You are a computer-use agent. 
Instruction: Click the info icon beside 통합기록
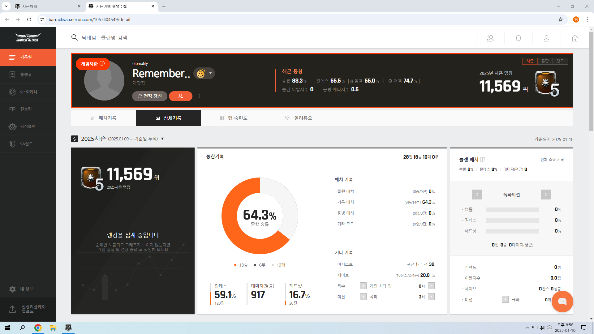(228, 156)
